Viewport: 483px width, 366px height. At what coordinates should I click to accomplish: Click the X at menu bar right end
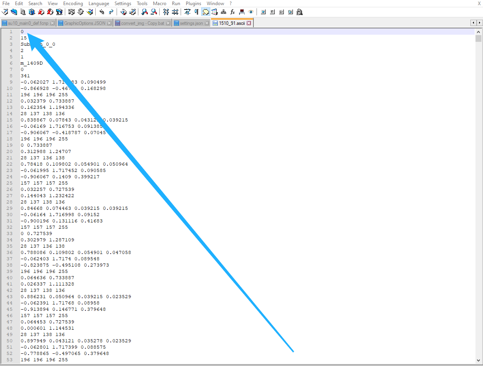coord(479,4)
